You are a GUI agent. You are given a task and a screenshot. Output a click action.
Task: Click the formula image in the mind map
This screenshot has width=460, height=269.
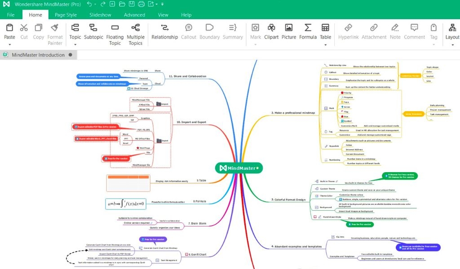pyautogui.click(x=126, y=204)
